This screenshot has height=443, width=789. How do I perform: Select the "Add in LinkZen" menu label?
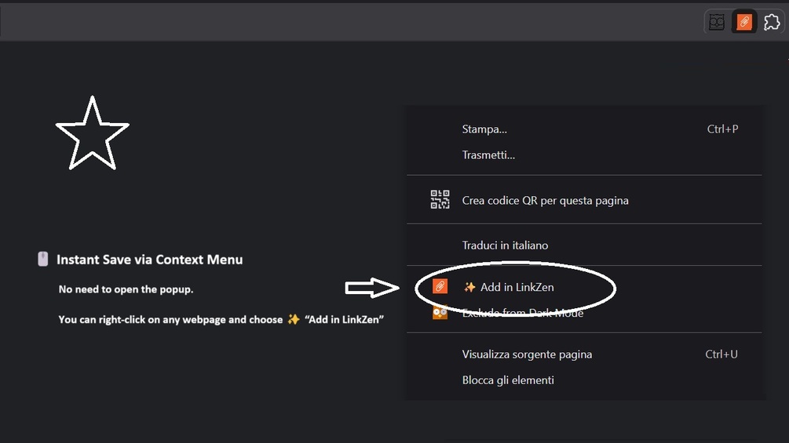click(517, 287)
